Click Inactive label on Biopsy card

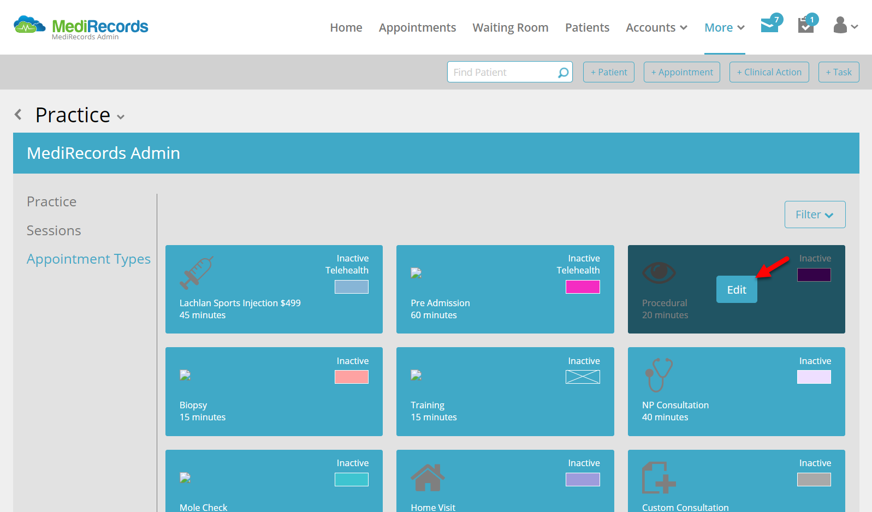click(353, 361)
